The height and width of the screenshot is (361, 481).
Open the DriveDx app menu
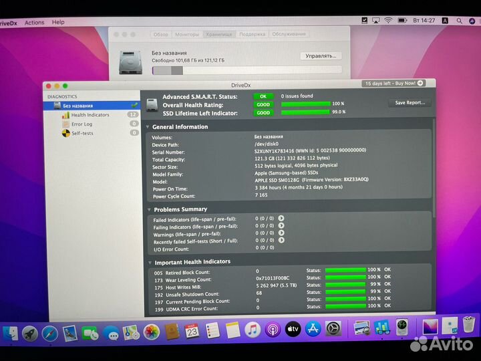tap(9, 23)
